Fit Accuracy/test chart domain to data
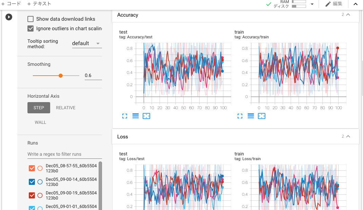Viewport: 363px width, 210px height. pyautogui.click(x=146, y=116)
